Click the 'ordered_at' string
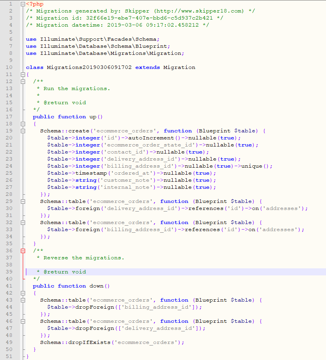This screenshot has height=360, width=326. click(132, 173)
